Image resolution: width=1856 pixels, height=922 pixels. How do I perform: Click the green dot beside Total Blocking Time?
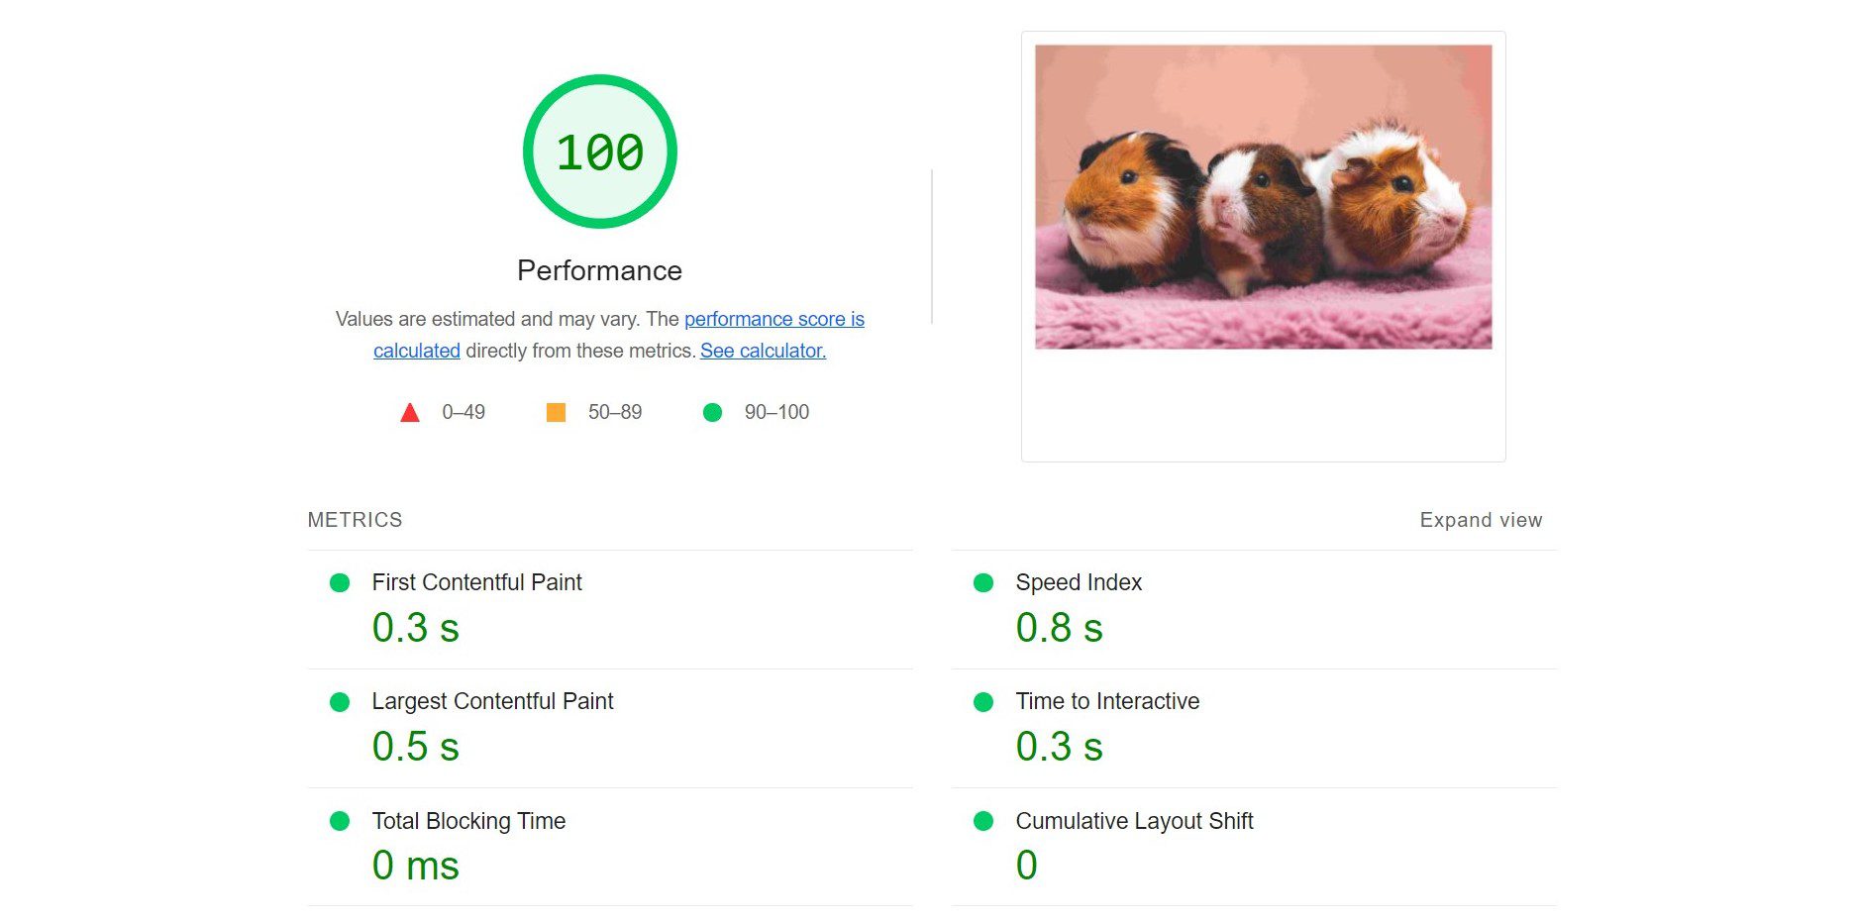tap(340, 822)
